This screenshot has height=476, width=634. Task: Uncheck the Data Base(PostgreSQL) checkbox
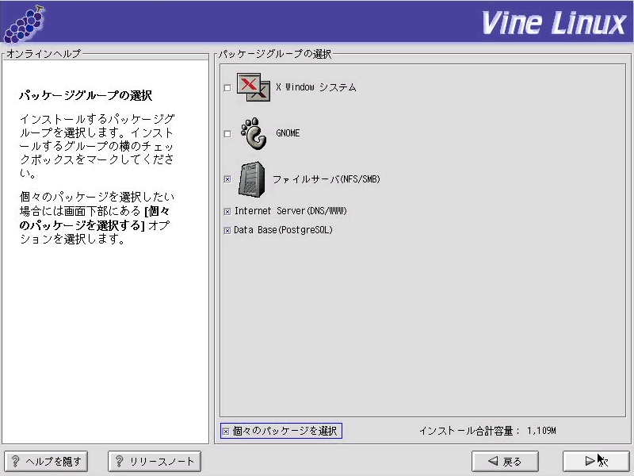[227, 231]
